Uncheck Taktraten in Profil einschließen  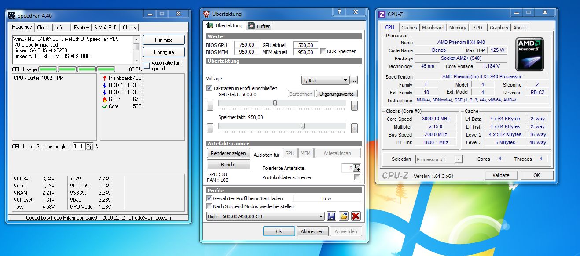209,88
